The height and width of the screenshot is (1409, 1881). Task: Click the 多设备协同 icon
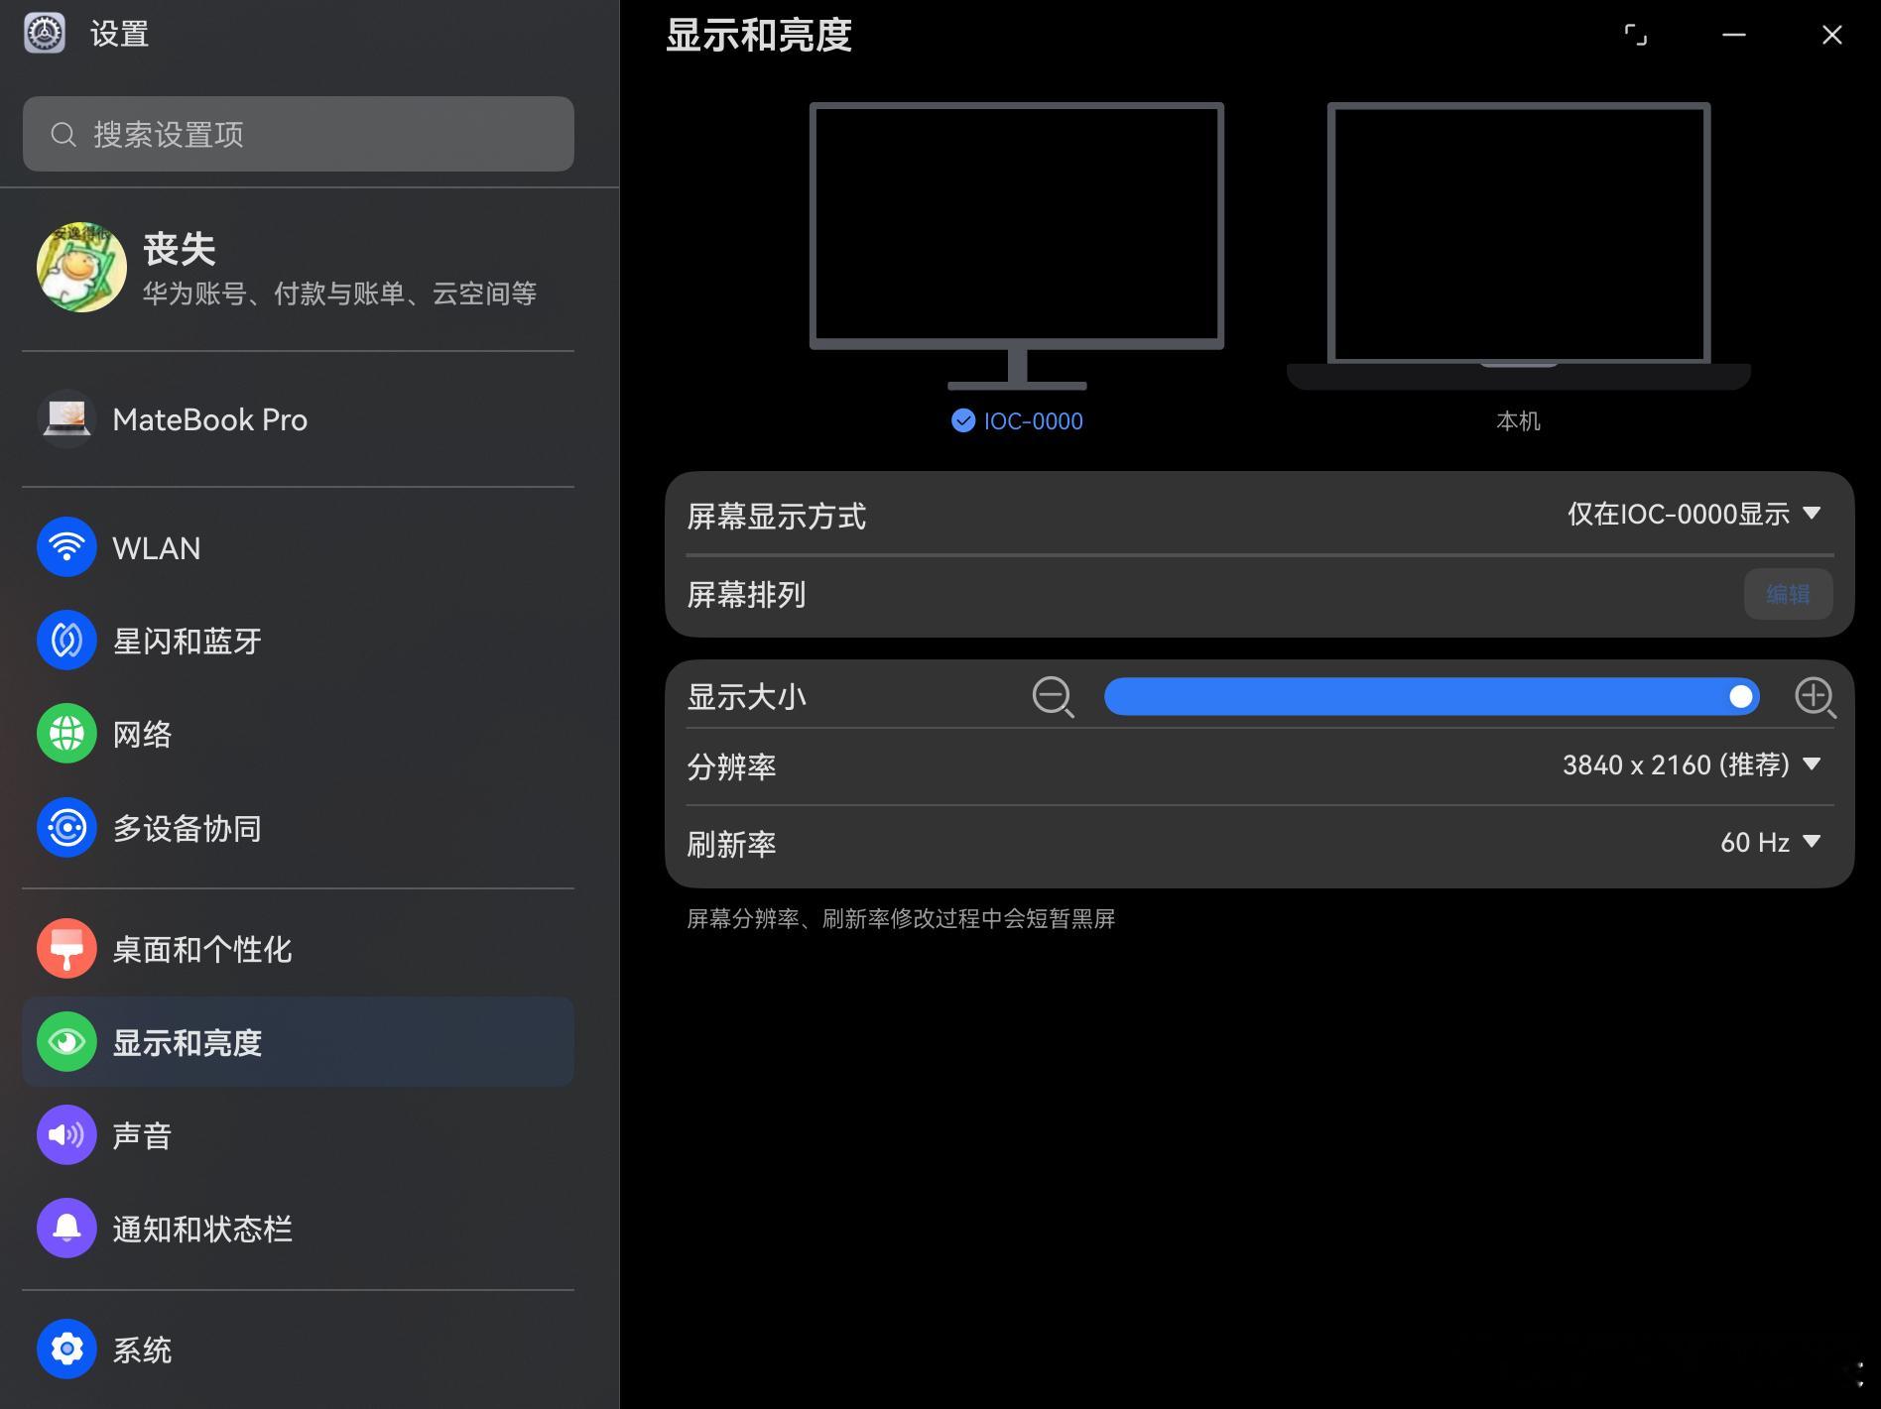point(66,827)
